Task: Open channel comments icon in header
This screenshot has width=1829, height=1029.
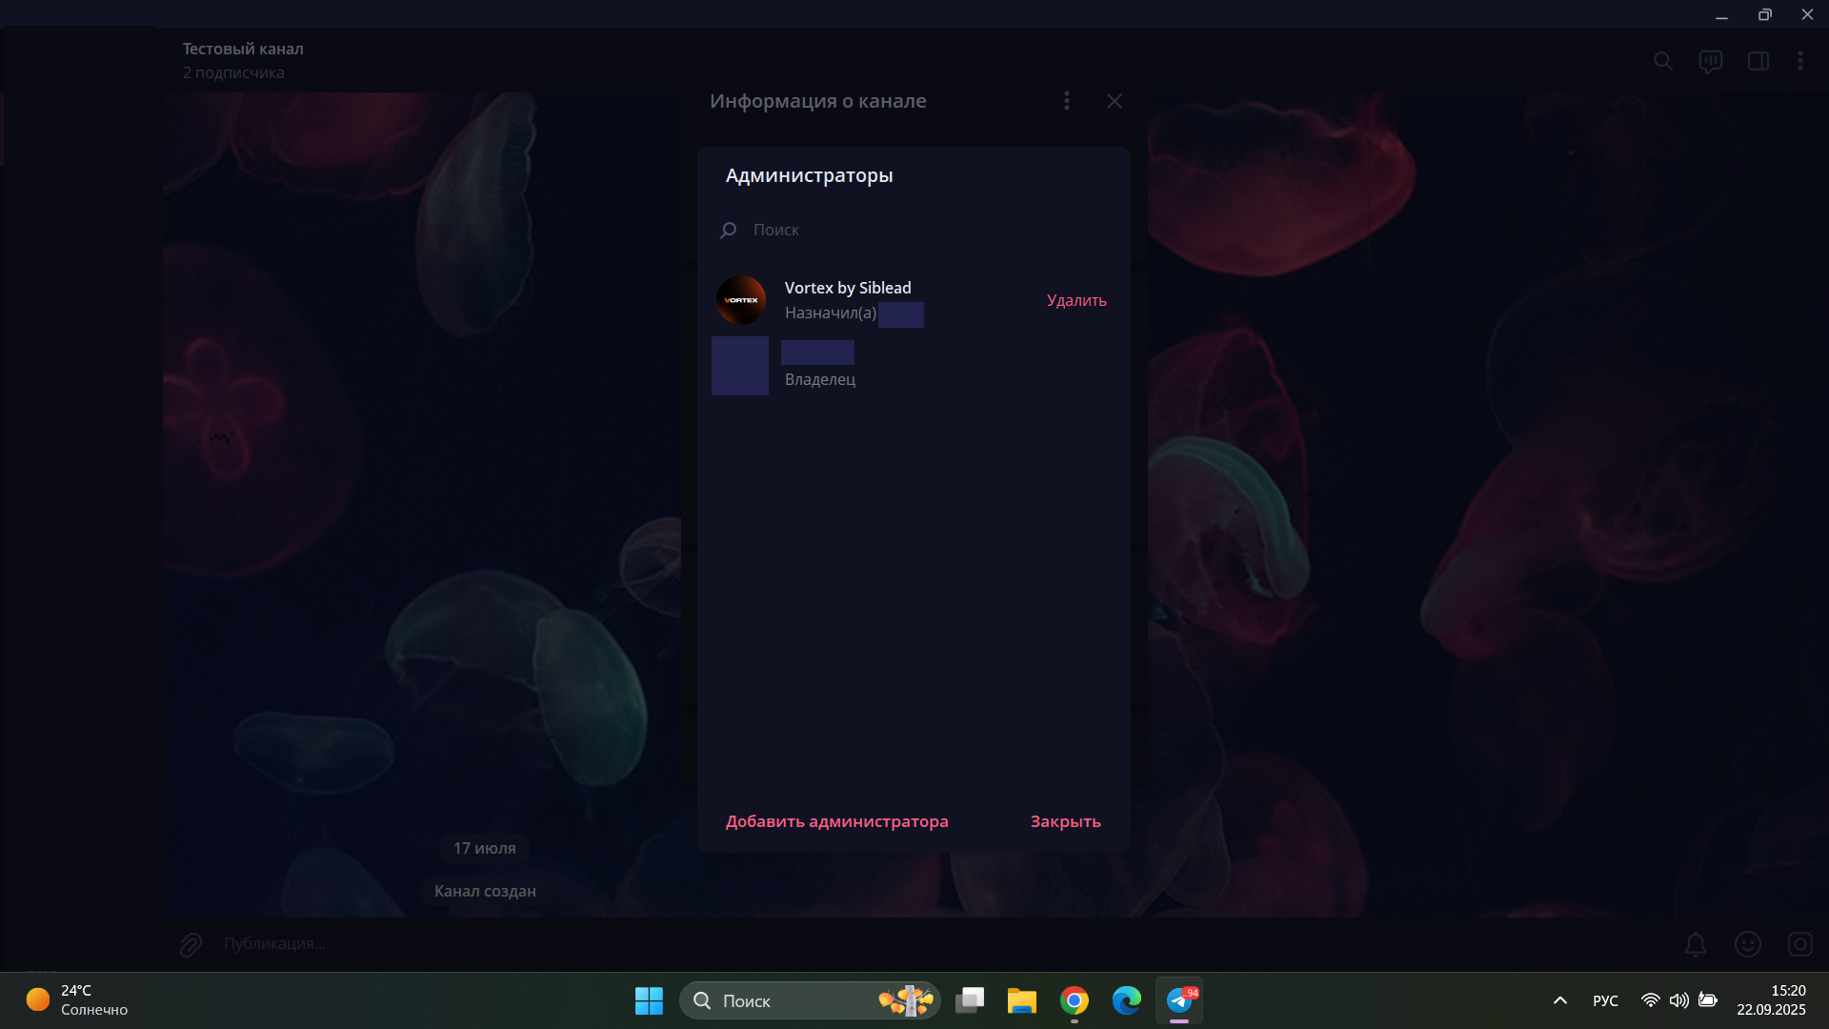Action: (x=1710, y=62)
